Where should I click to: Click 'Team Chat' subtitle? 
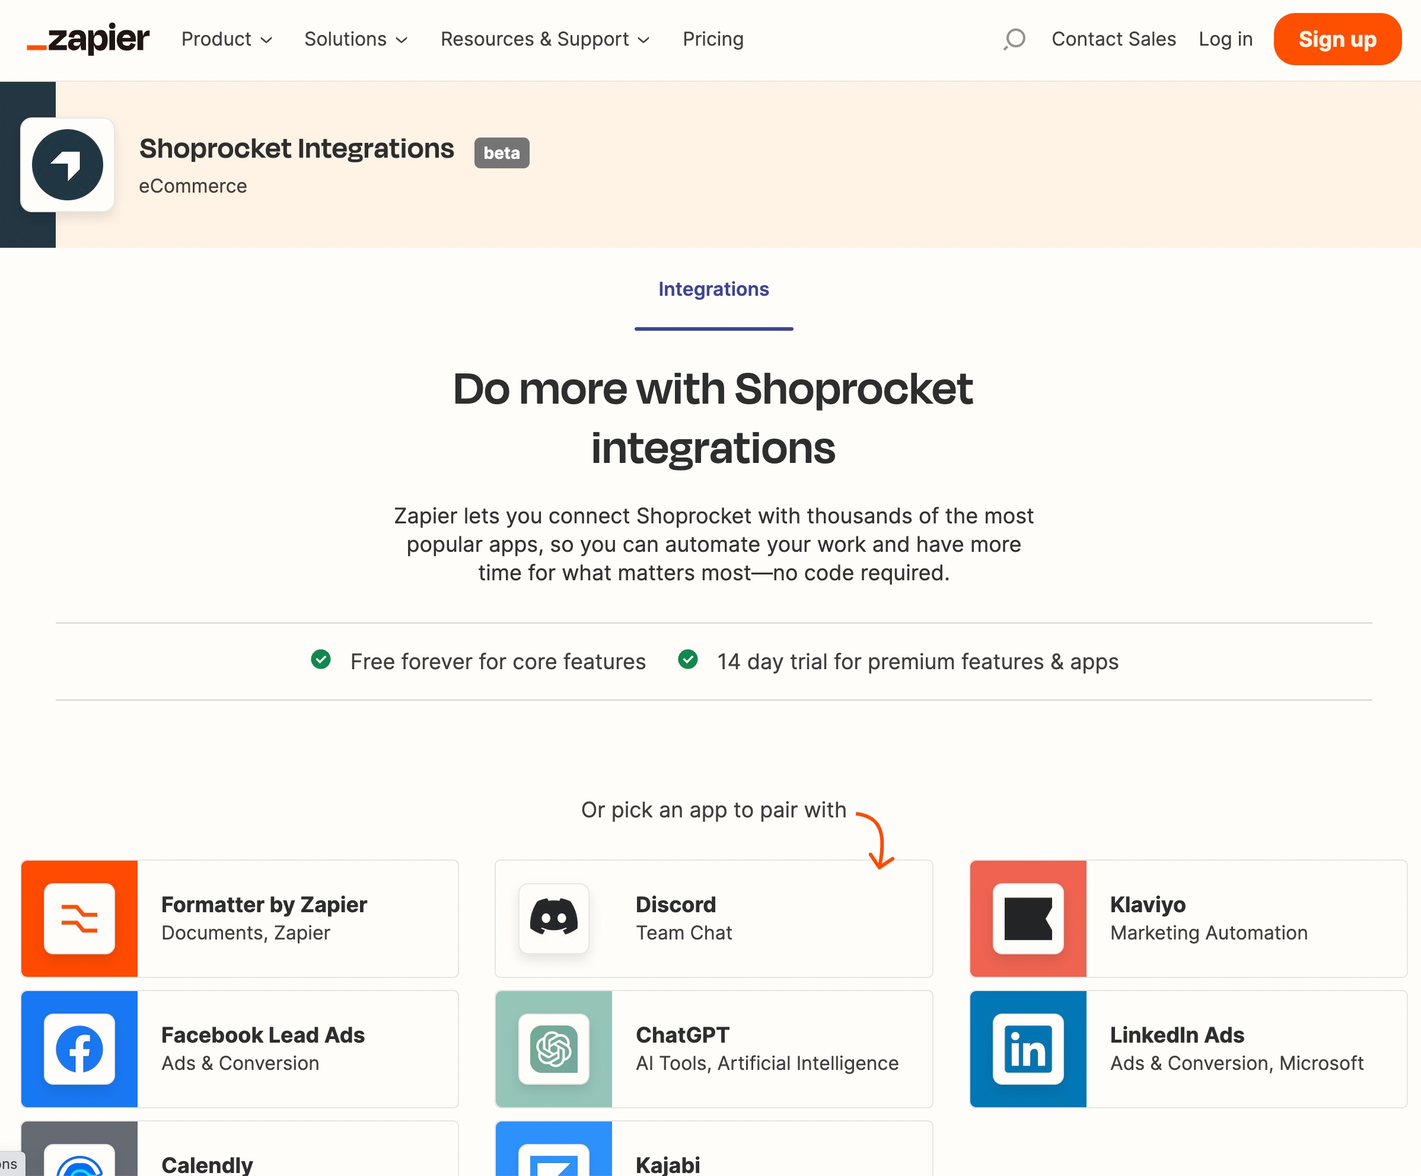point(683,932)
